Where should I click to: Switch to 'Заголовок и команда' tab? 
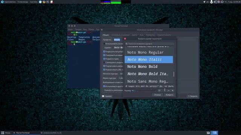(x=120, y=35)
